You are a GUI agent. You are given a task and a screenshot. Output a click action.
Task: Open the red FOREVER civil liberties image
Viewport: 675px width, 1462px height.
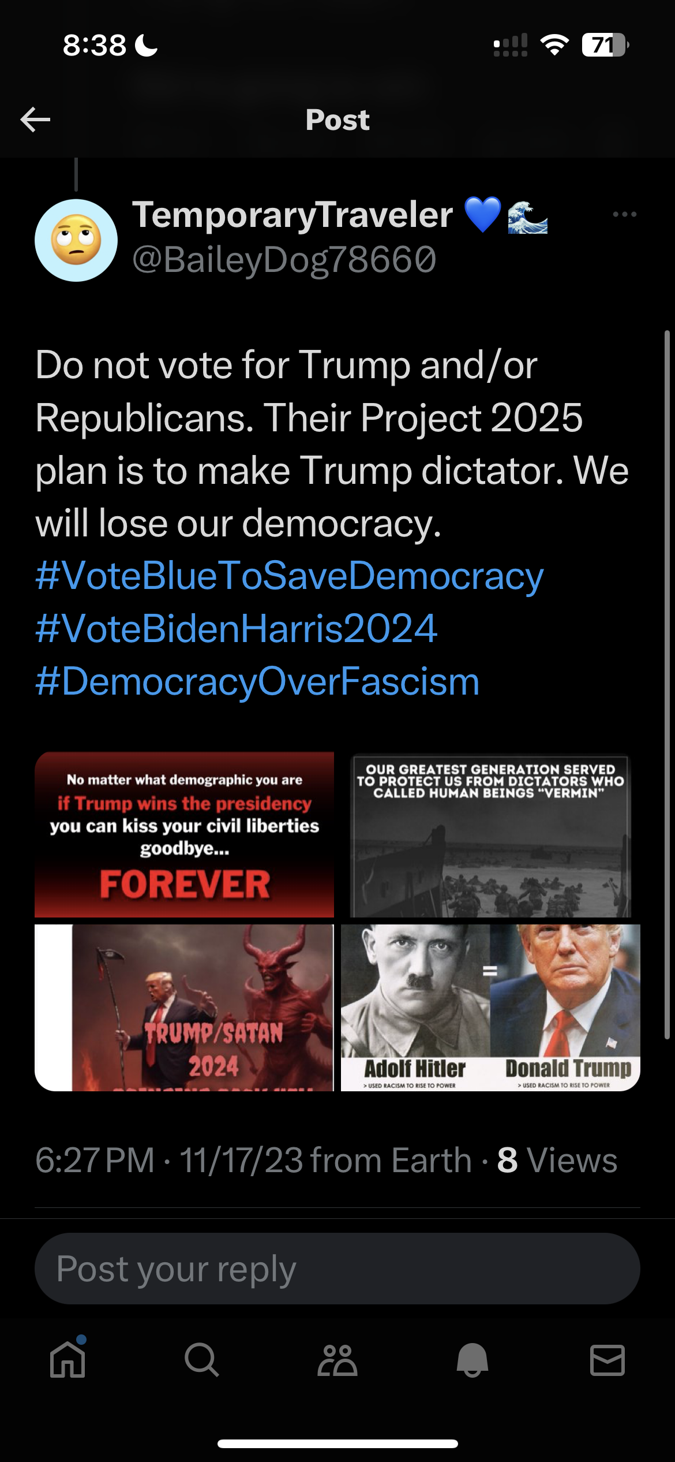tap(184, 834)
